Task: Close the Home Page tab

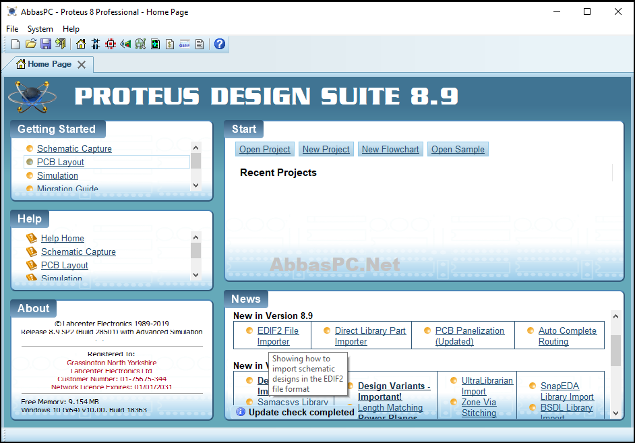Action: point(82,65)
